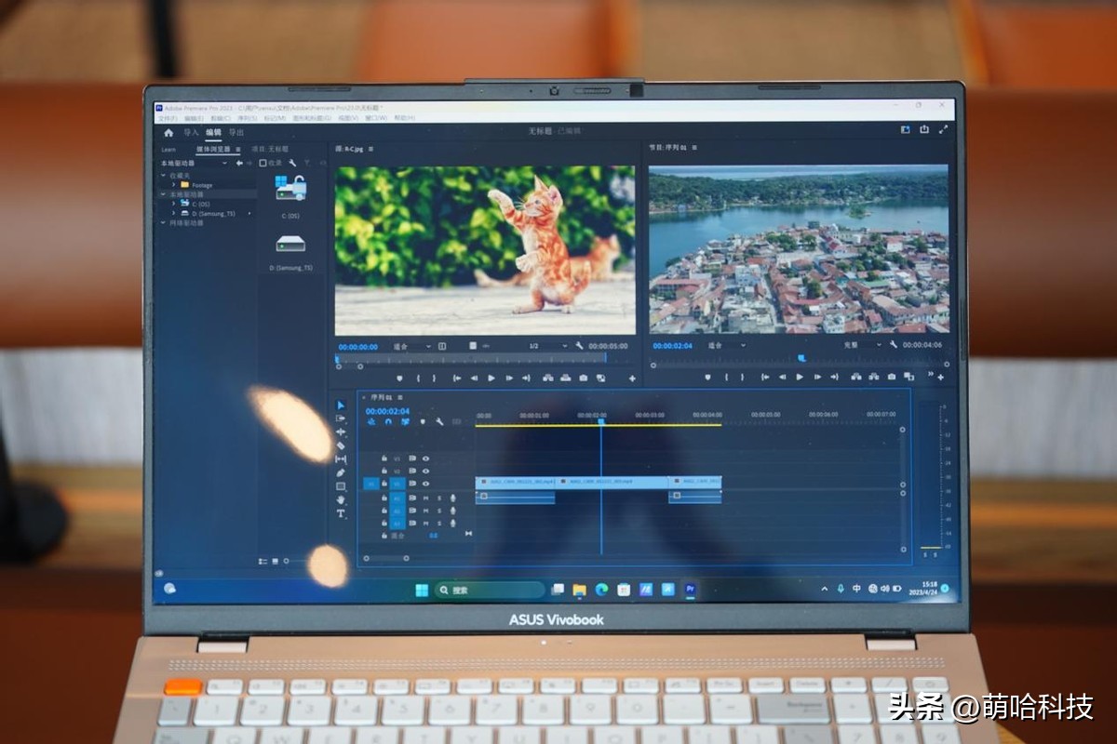Image resolution: width=1117 pixels, height=744 pixels.
Task: Open timeline display settings wrench
Action: pos(439,421)
